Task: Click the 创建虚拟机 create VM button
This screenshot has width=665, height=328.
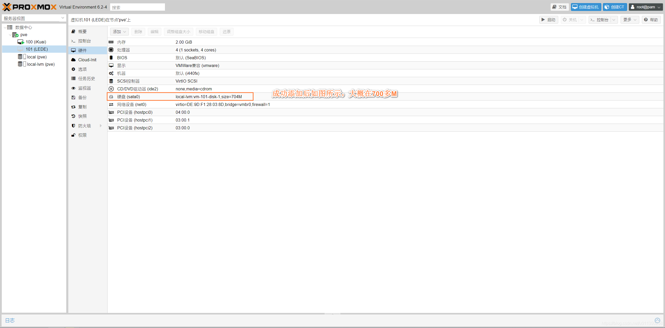Action: point(586,7)
